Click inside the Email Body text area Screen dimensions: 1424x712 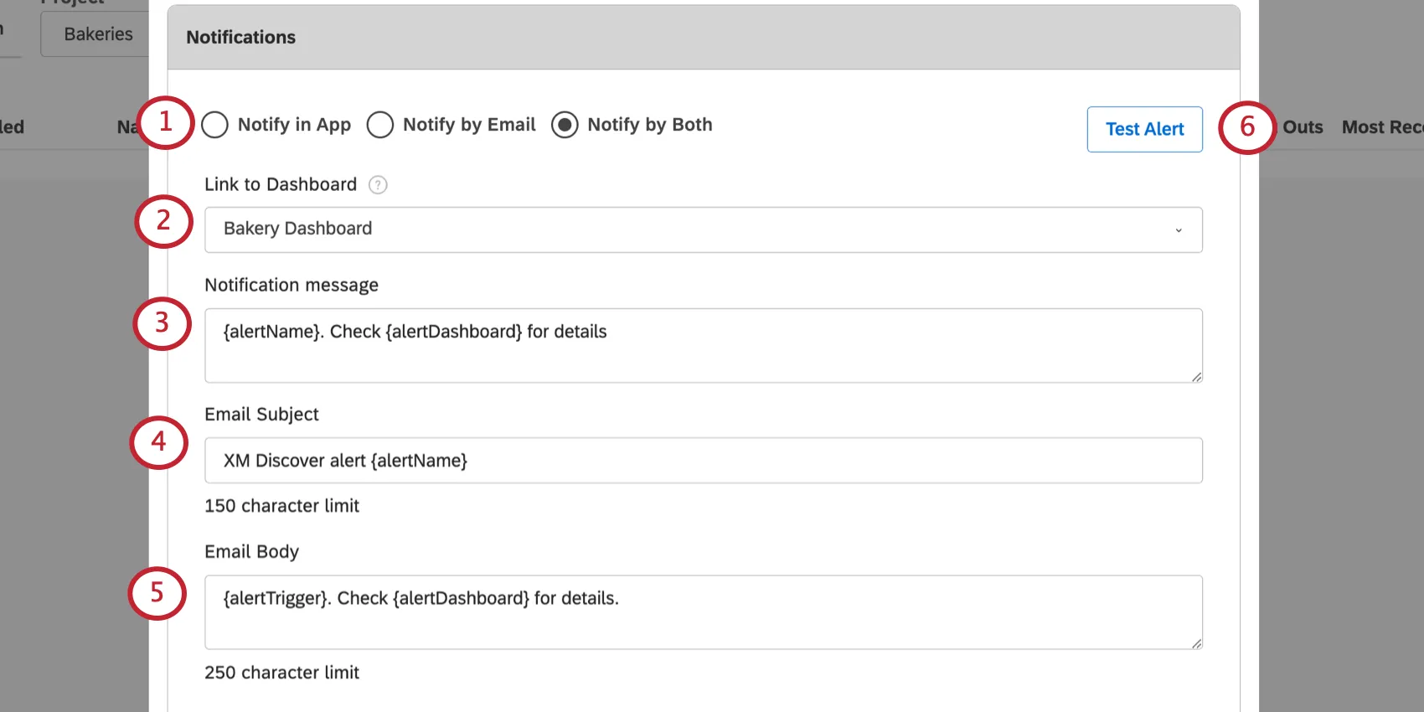(704, 611)
